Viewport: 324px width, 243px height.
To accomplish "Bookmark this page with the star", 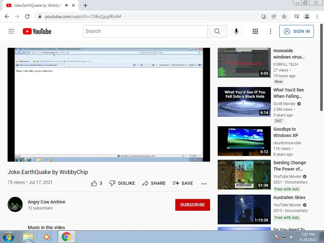I will (284, 16).
